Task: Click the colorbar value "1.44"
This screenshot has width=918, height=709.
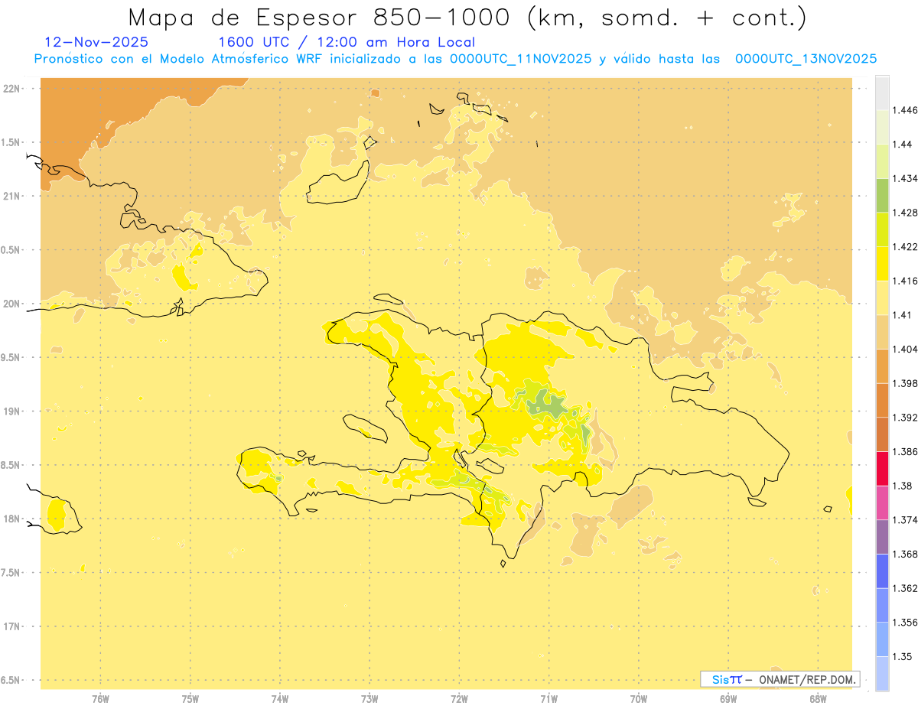Action: (901, 145)
